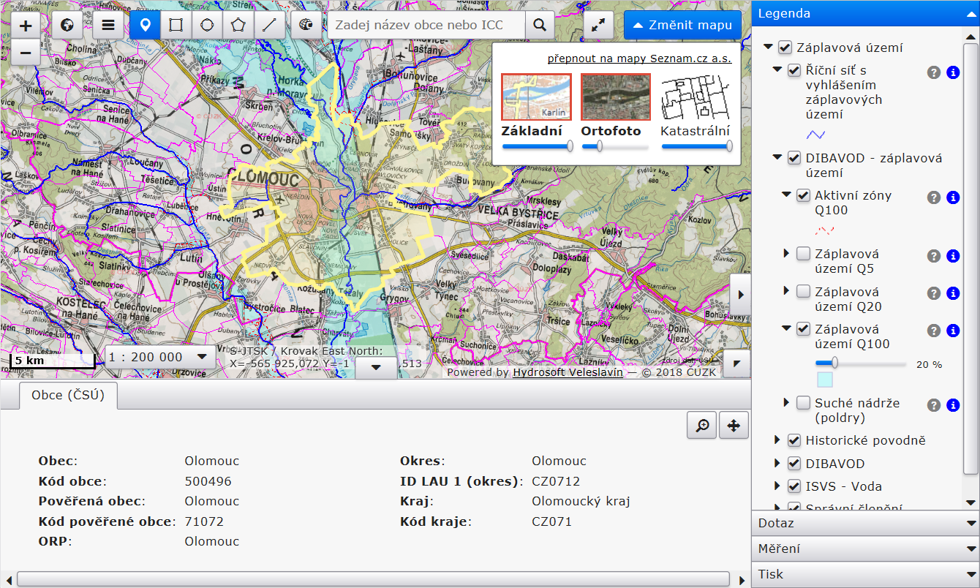
Task: Expand Historické povodně tree node
Action: [777, 440]
